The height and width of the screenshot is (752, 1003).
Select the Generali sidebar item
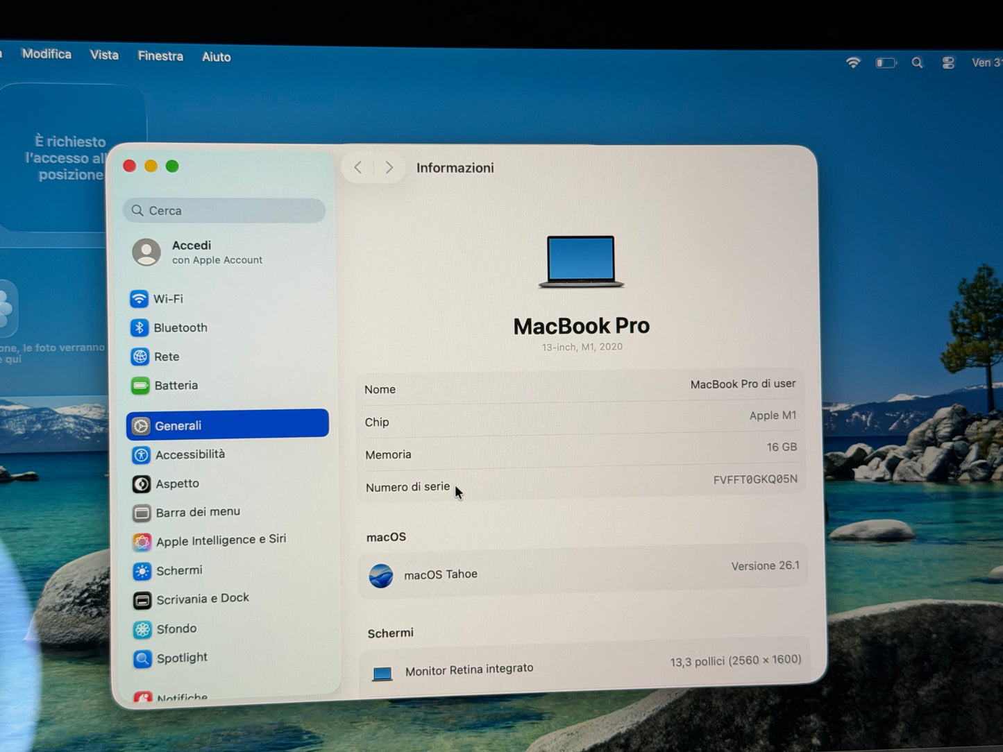pos(227,425)
